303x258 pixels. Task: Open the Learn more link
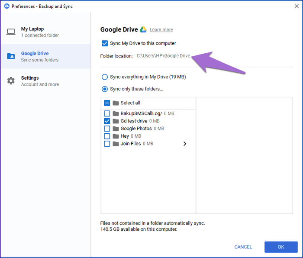(161, 30)
